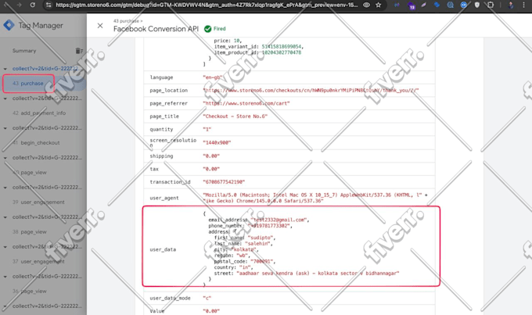Reload the page with browser refresh button
Screen dimensions: 532x315
point(33,5)
